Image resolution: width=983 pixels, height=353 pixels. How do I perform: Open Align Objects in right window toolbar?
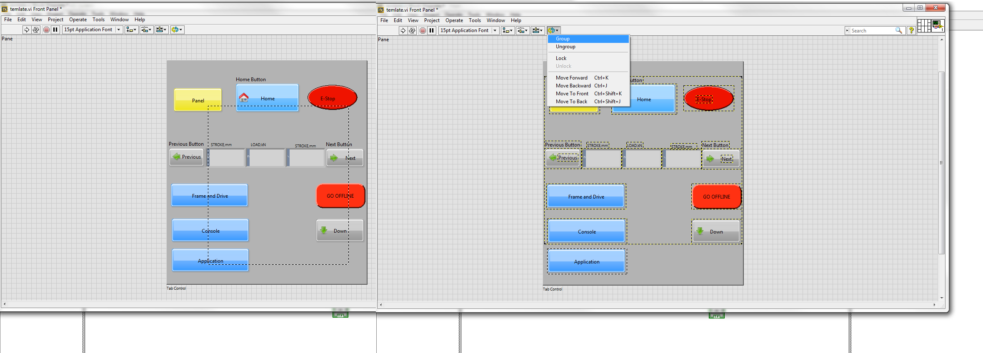click(x=508, y=30)
